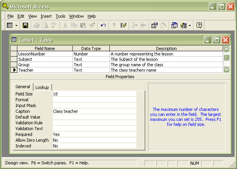Select the Subject field name cell
The image size is (237, 169).
(45, 59)
